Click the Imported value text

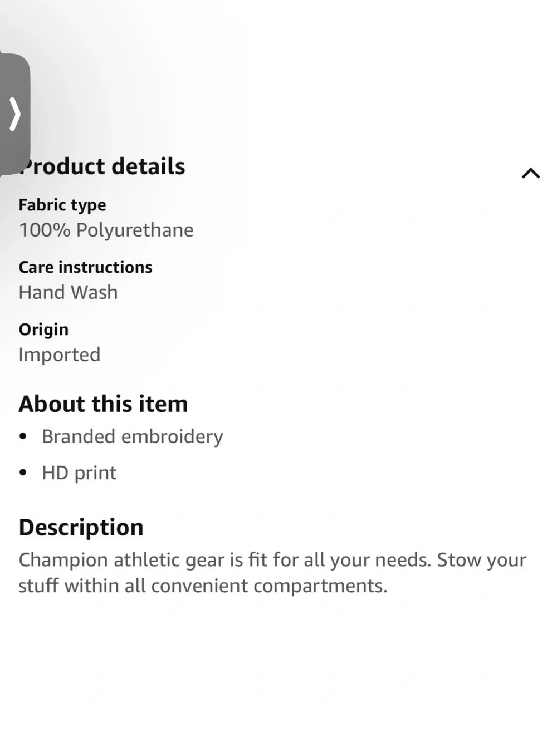coord(60,355)
